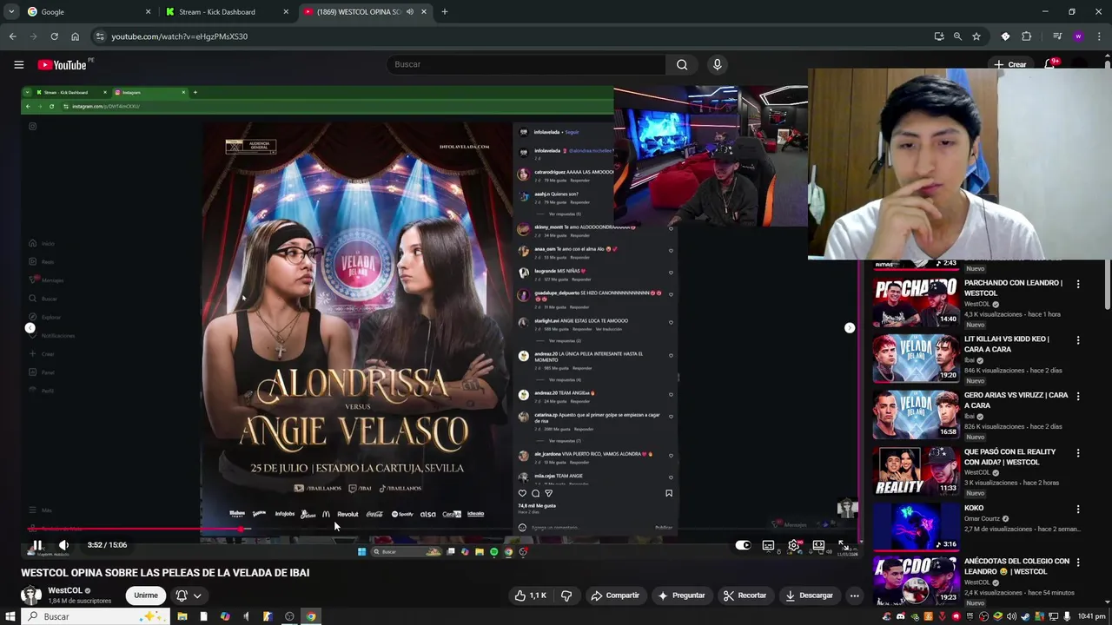This screenshot has width=1112, height=625.
Task: Open the browser home page button
Action: (x=75, y=36)
